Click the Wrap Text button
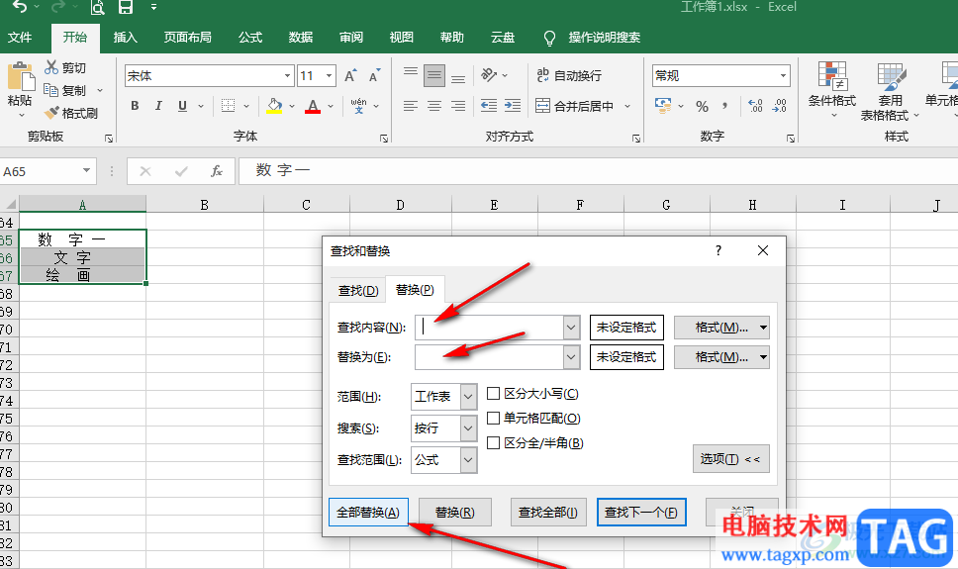 pyautogui.click(x=569, y=75)
